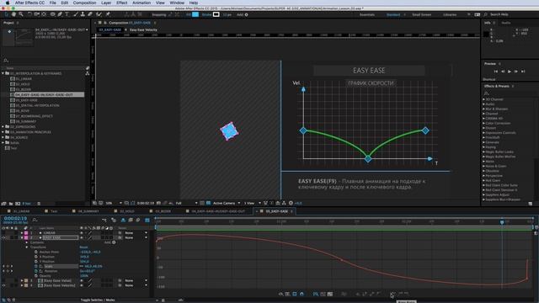Click the current timecode 0:00:02:19 display
The width and height of the screenshot is (539, 303).
(15, 219)
